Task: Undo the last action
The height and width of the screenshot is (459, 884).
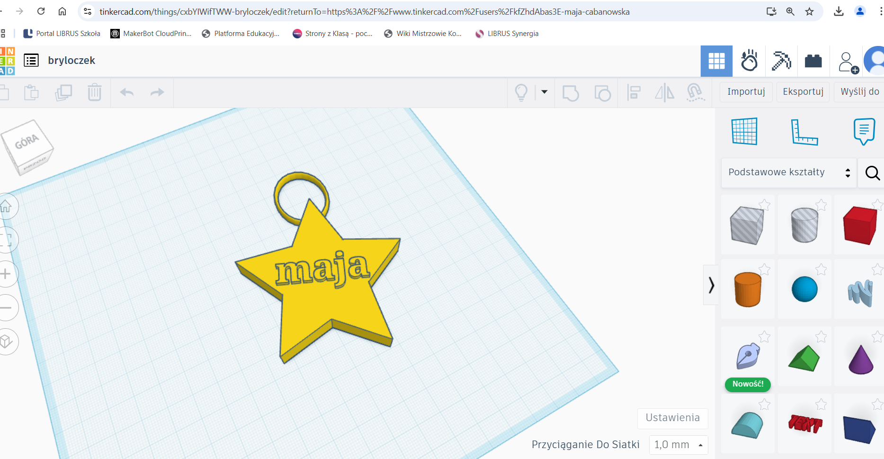Action: pyautogui.click(x=127, y=92)
